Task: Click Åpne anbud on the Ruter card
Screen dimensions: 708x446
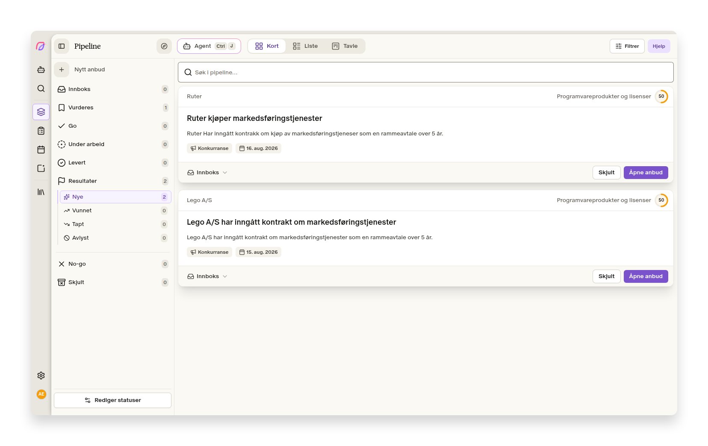Action: click(646, 173)
